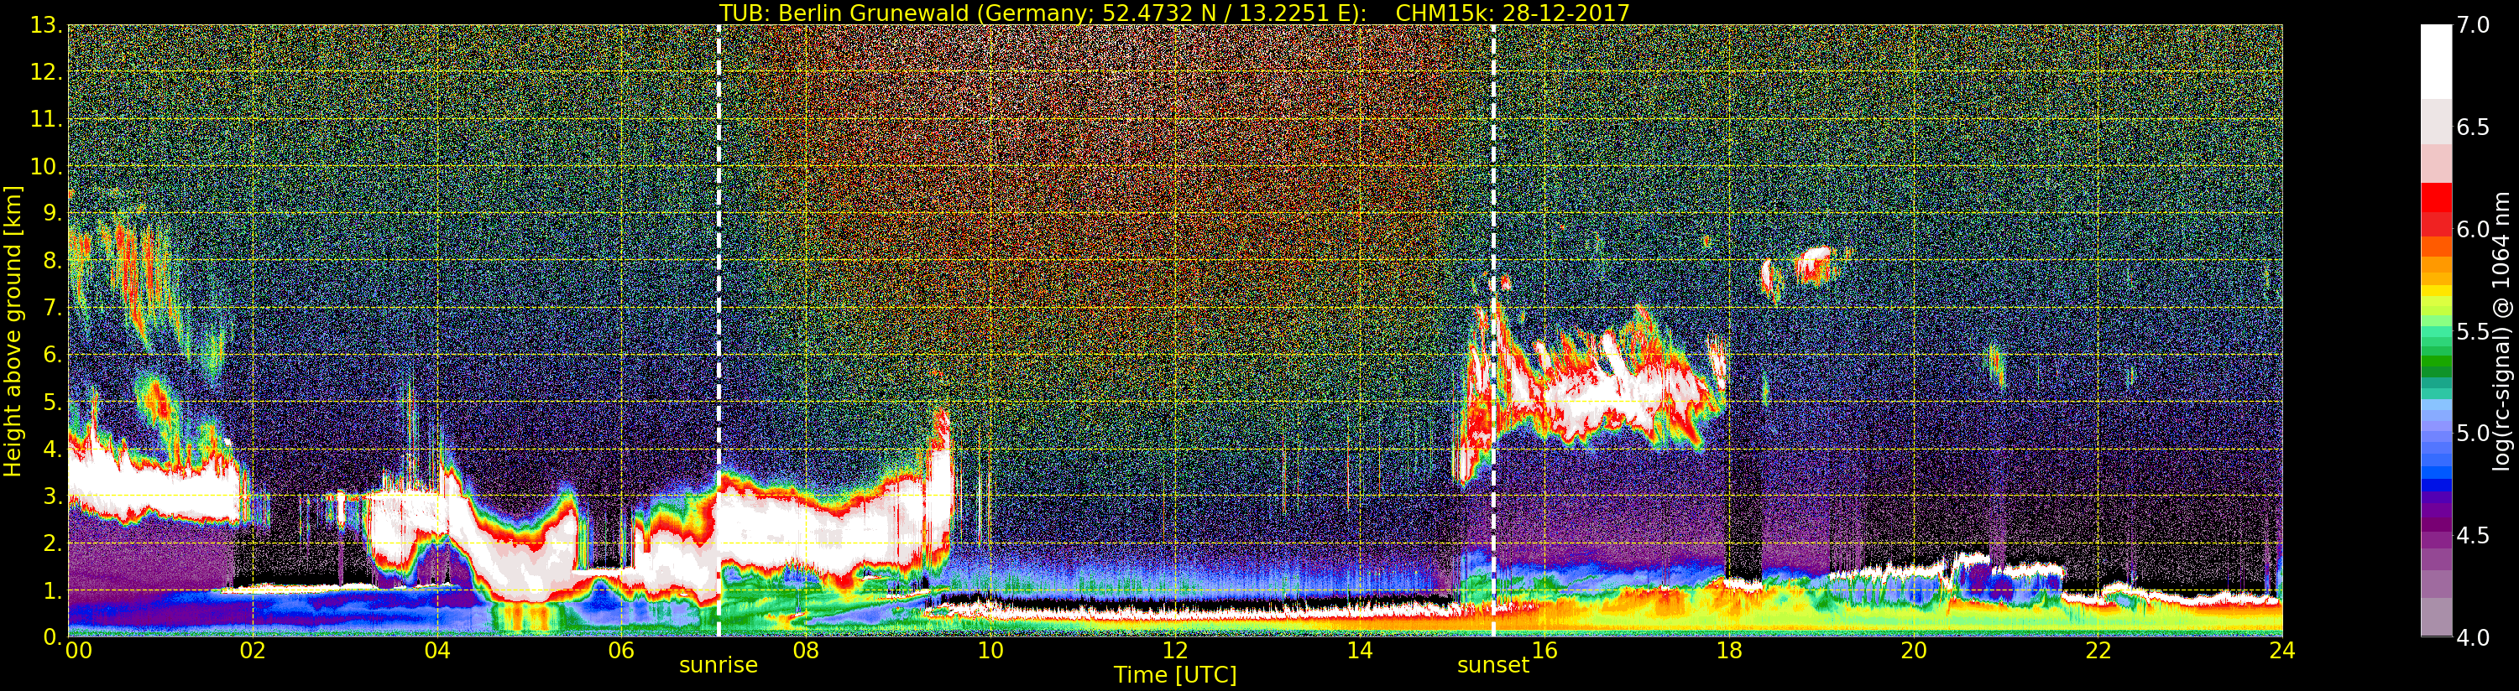Click the "10." height axis tick label
Image resolution: width=2519 pixels, height=691 pixels.
coord(47,166)
